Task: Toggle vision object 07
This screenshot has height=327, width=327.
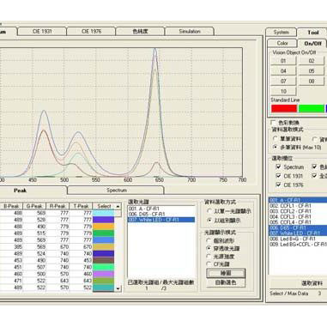Action: point(283,81)
